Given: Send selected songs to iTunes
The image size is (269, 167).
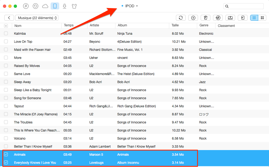Looking at the screenshot, I should (218, 18).
